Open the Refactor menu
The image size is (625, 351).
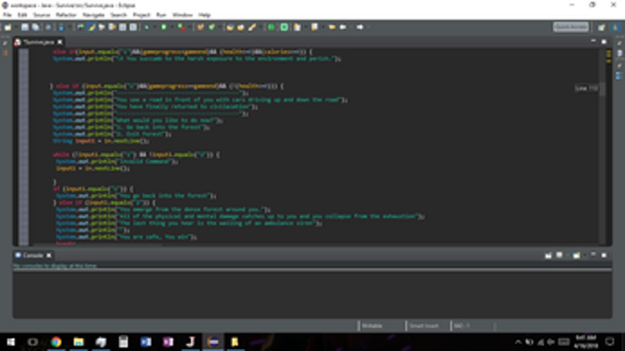pyautogui.click(x=66, y=15)
